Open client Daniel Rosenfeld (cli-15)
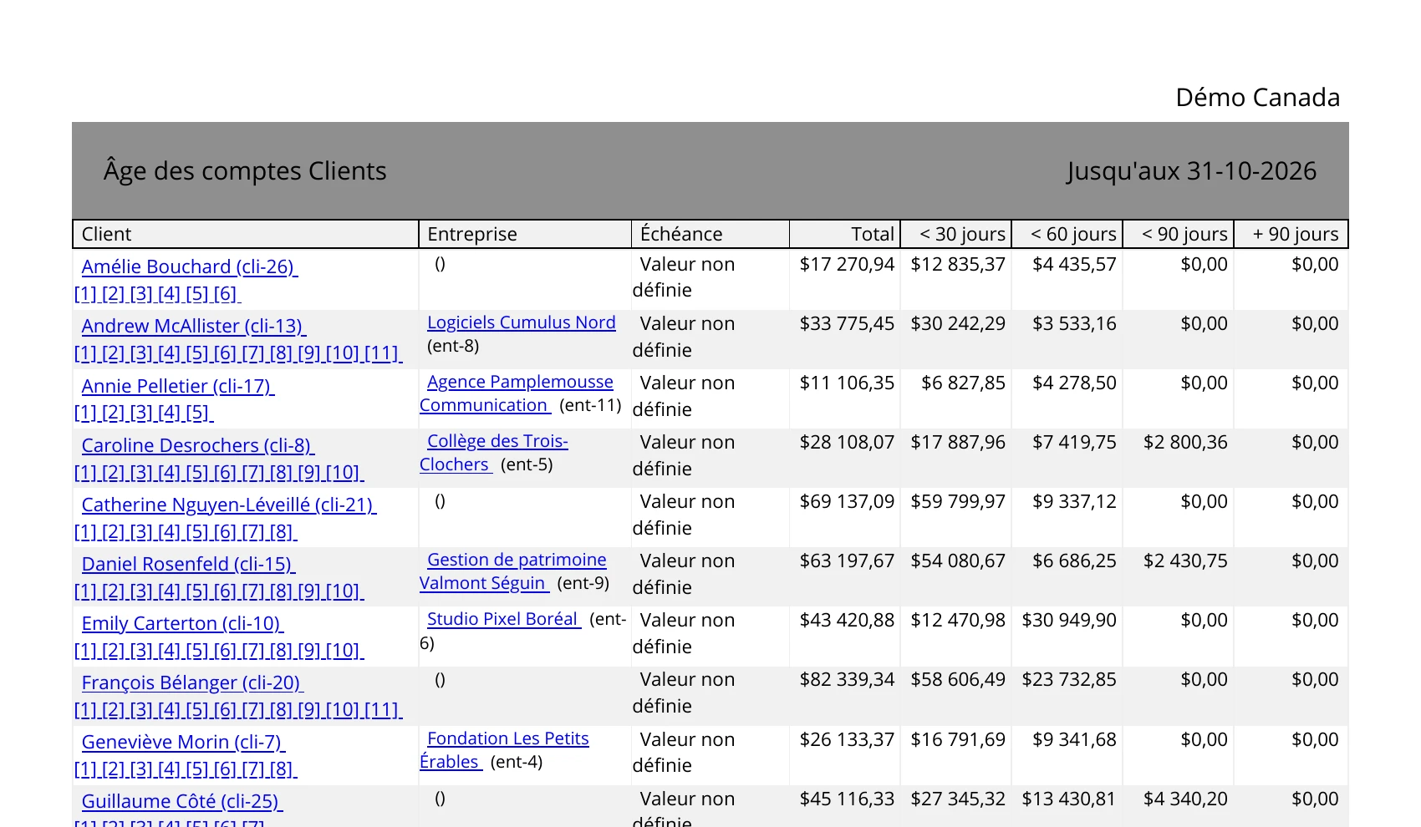This screenshot has width=1421, height=827. [189, 564]
